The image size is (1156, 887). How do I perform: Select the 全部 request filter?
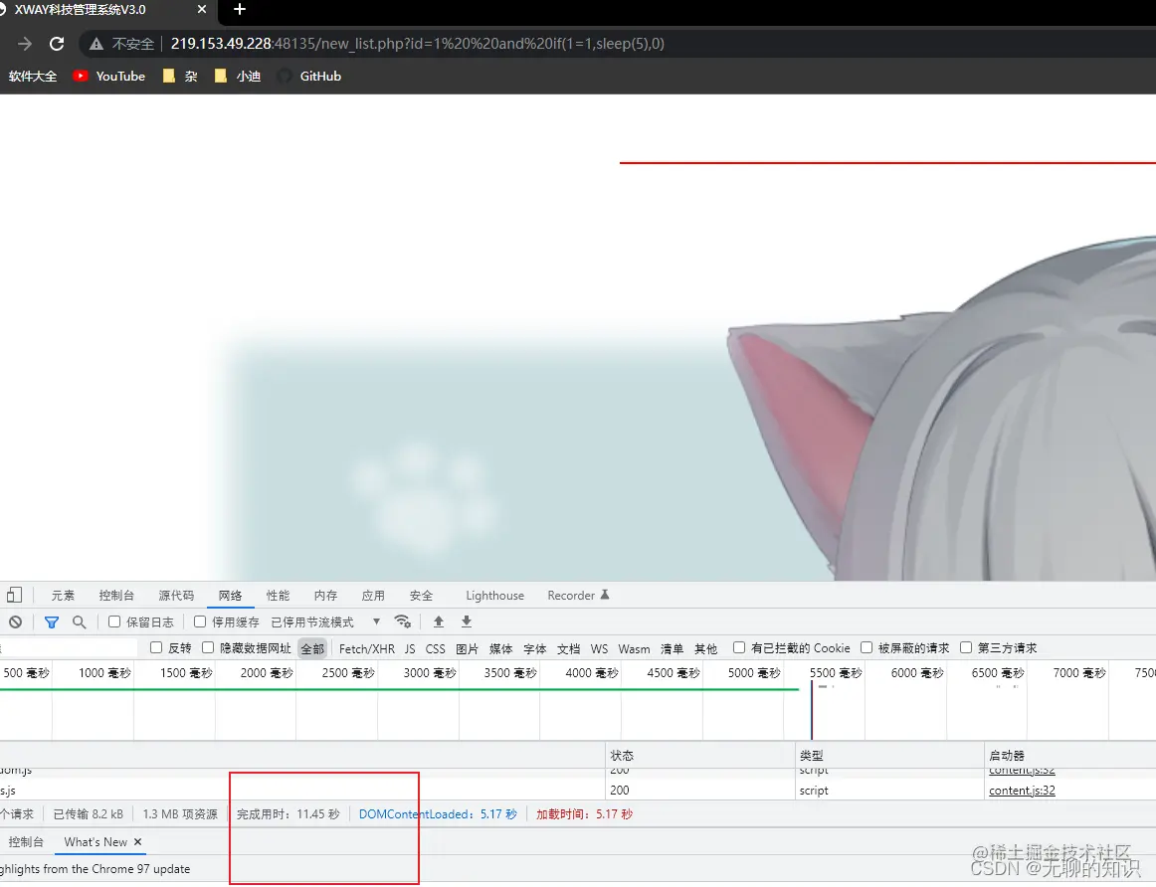312,648
